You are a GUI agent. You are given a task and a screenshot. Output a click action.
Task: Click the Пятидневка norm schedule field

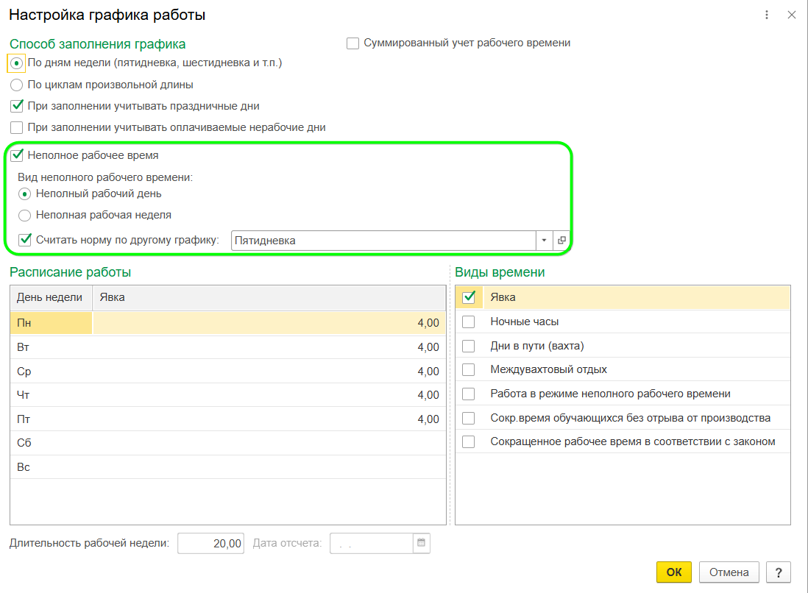383,240
